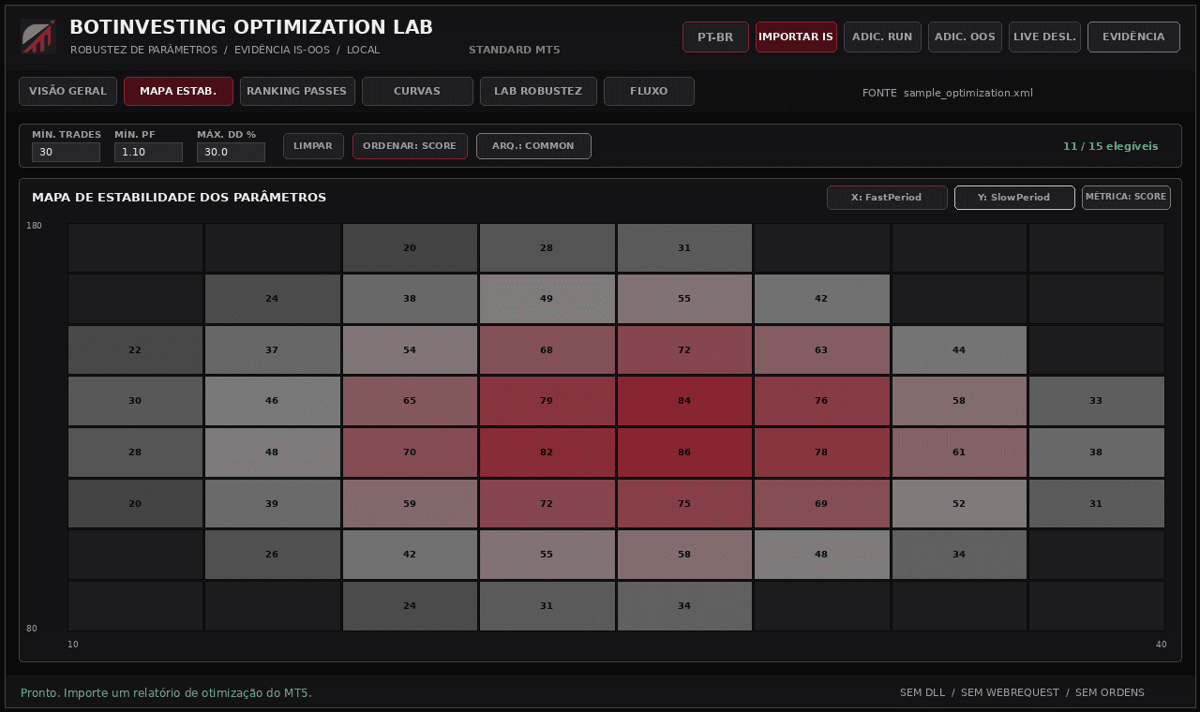Open RANKING PASSES tab

pos(297,91)
